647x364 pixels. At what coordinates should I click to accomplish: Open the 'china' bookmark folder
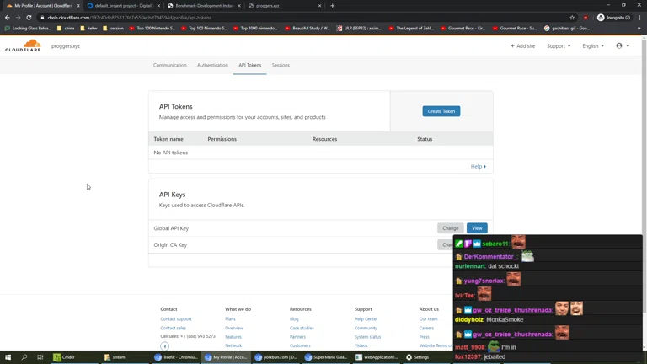66,28
